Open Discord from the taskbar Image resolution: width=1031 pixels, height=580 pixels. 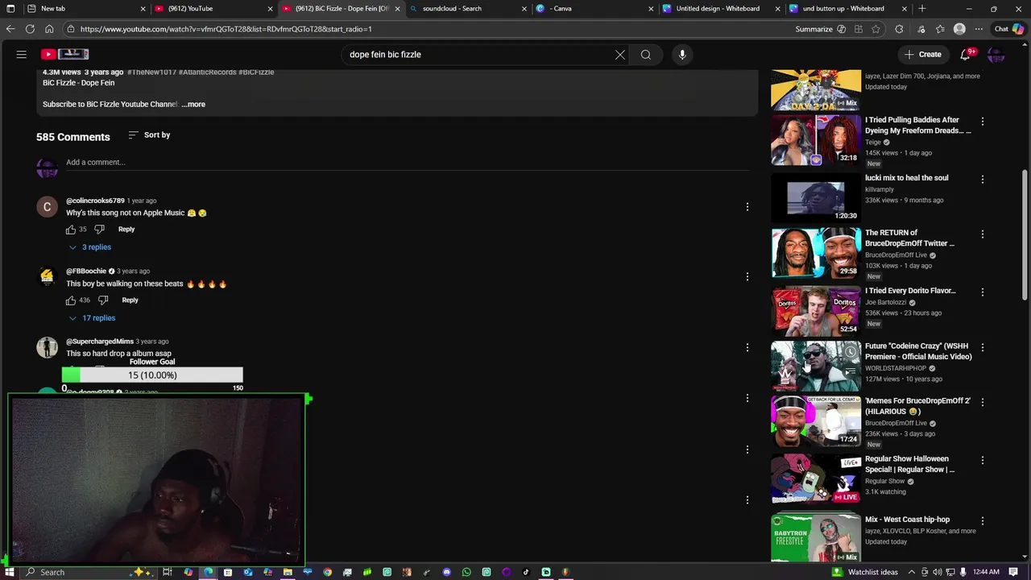[x=446, y=572]
